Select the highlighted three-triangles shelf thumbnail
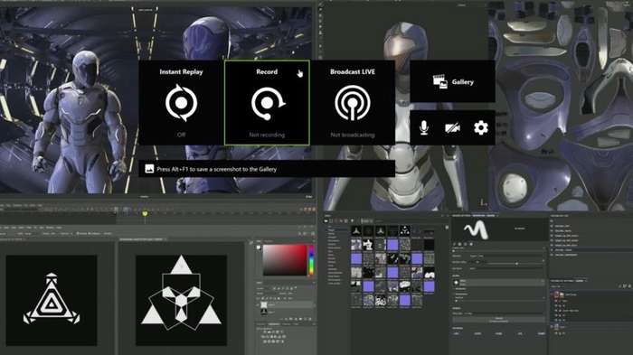The height and width of the screenshot is (355, 633). 404,230
